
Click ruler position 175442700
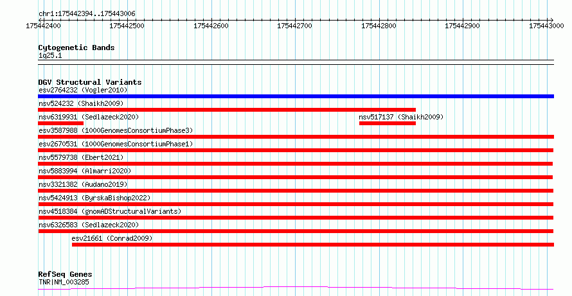coord(295,26)
